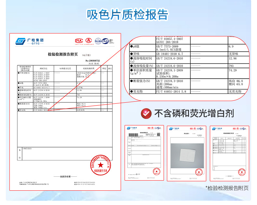Click 本报告结束 at the report bottom
The width and height of the screenshot is (257, 205).
coord(65,176)
